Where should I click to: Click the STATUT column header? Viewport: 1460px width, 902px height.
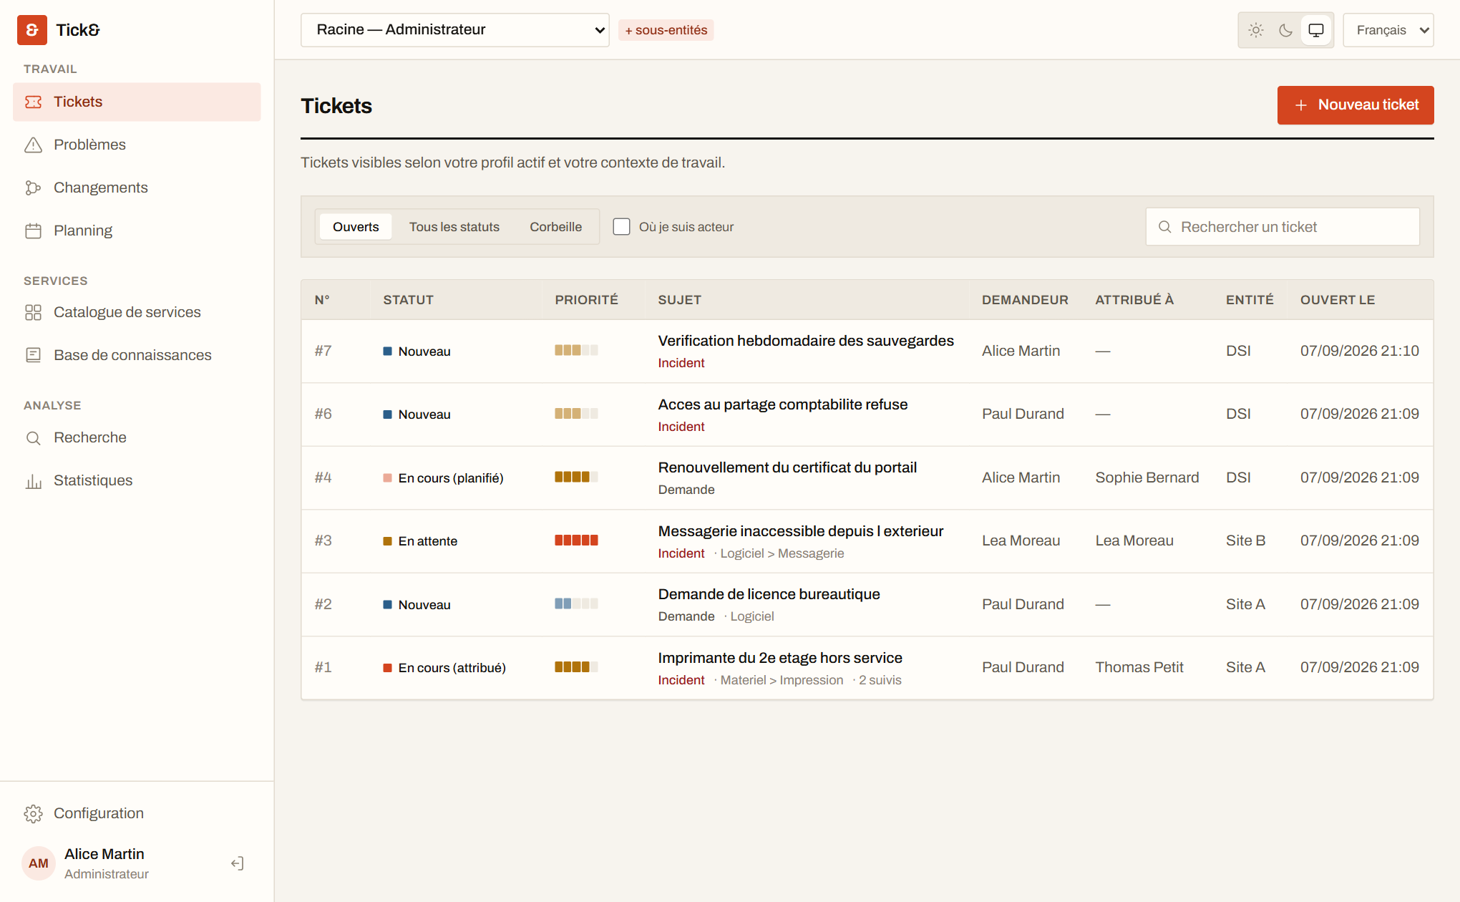point(409,300)
